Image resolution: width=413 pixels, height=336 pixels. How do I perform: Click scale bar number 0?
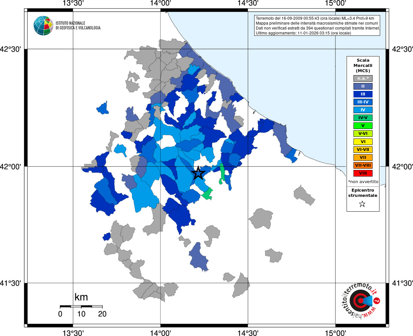pos(60,314)
